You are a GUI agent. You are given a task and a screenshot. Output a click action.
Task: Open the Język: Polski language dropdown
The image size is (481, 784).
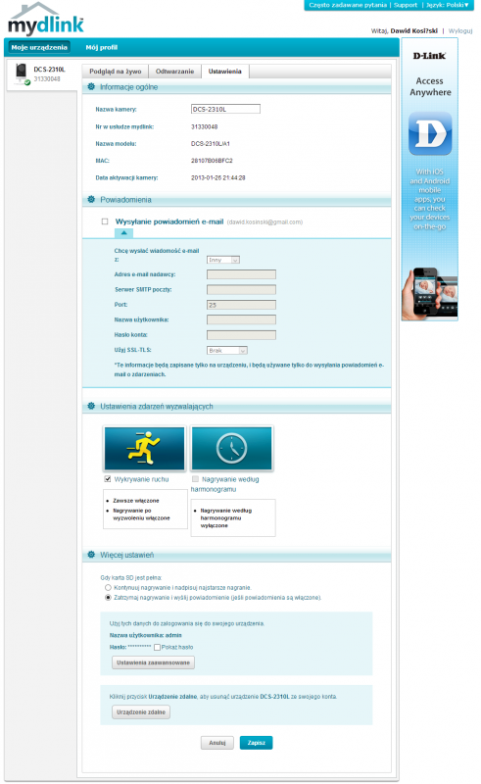tap(448, 5)
